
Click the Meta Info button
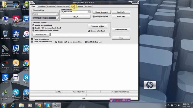tap(121, 16)
